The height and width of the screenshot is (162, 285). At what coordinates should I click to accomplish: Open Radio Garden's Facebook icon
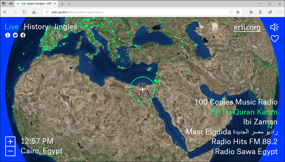[23, 35]
